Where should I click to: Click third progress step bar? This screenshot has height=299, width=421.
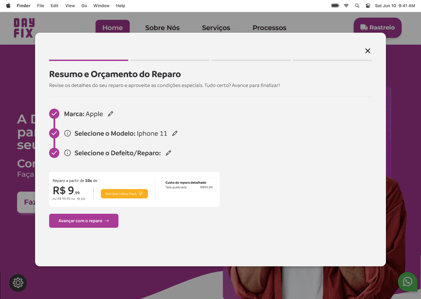click(251, 60)
